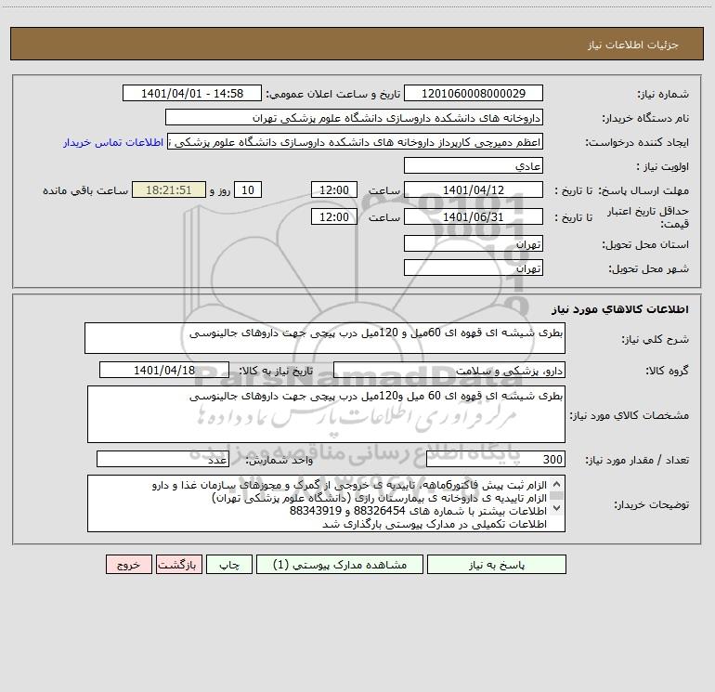Click the announcement date field 1401/04/01 - 14:58
715x692 pixels.
(192, 93)
